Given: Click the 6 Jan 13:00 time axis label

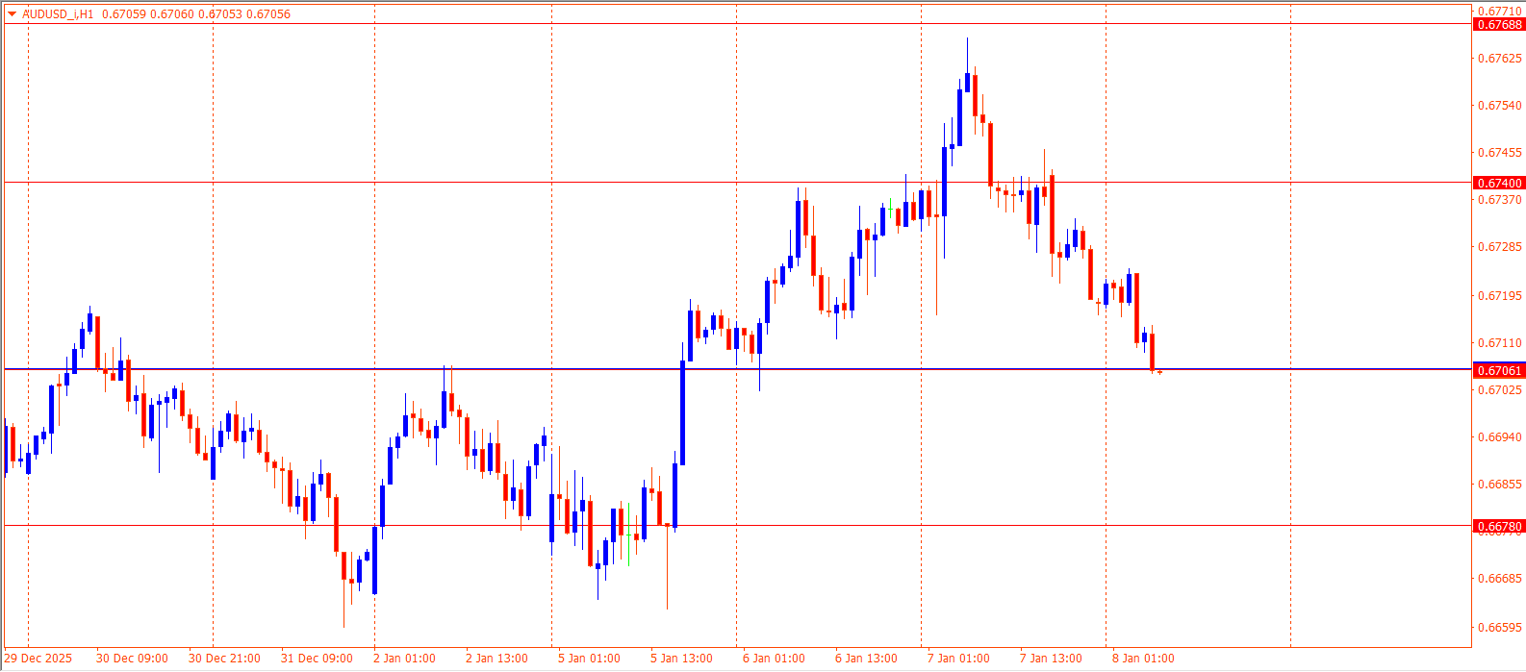Looking at the screenshot, I should tap(866, 659).
